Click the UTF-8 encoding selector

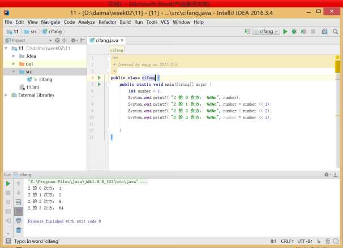(x=305, y=241)
